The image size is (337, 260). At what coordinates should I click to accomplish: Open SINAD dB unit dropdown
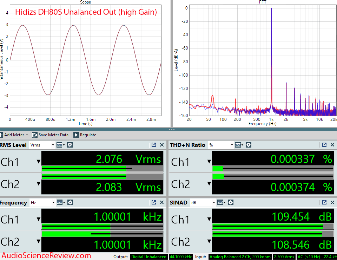click(203, 203)
